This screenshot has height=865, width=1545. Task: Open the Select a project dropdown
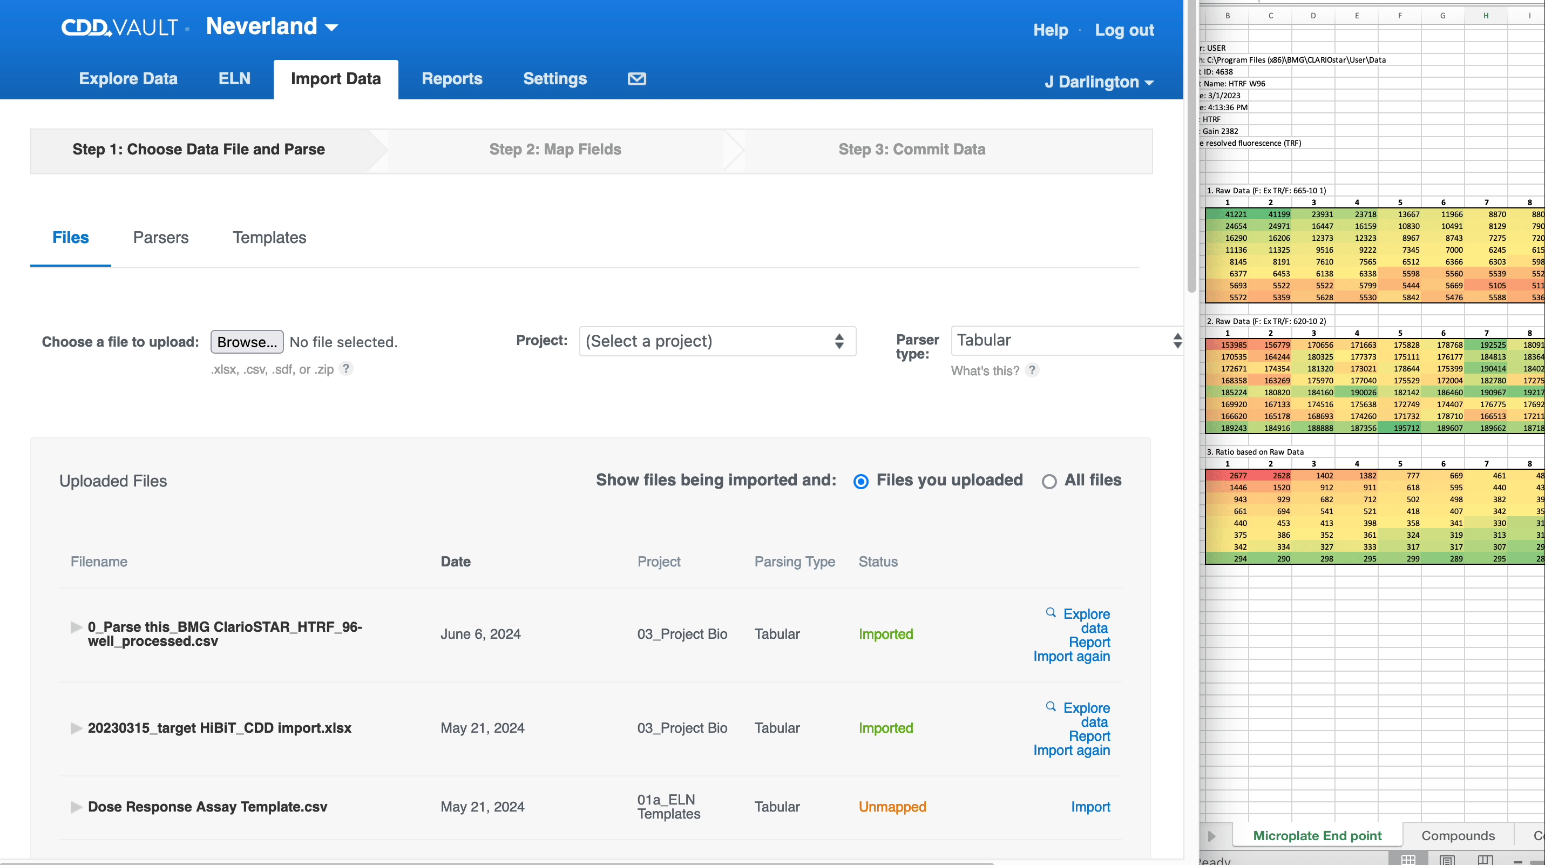pyautogui.click(x=717, y=341)
